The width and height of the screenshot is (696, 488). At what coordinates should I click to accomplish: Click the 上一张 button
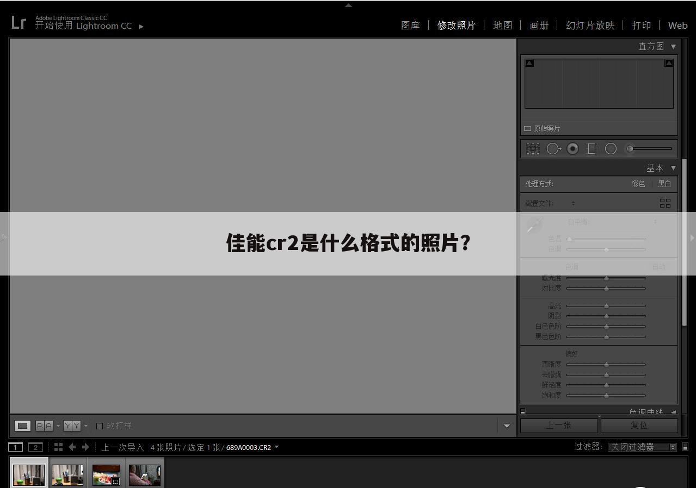[558, 425]
